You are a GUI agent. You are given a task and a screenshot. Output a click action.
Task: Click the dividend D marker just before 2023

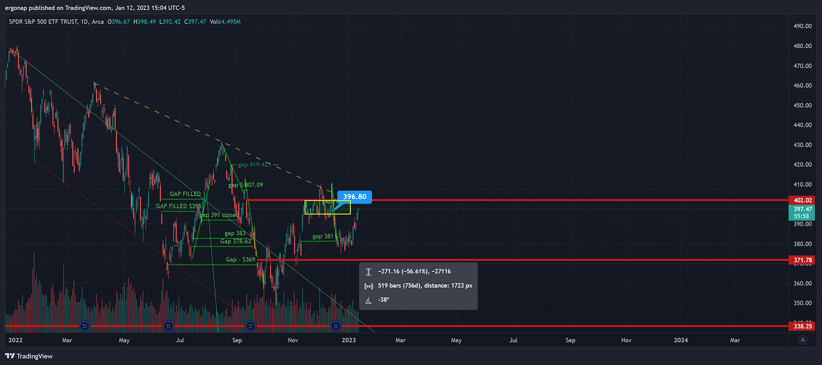(336, 326)
